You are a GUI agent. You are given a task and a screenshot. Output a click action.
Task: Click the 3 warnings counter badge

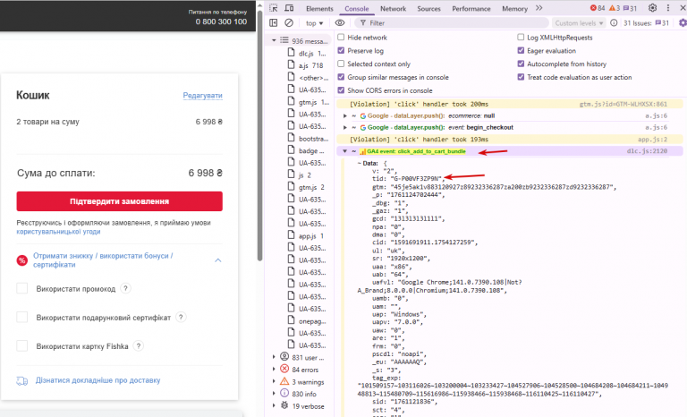pyautogui.click(x=615, y=8)
